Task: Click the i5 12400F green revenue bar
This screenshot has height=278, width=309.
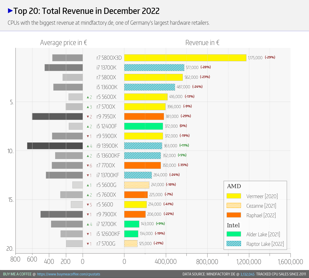Action: coord(143,126)
